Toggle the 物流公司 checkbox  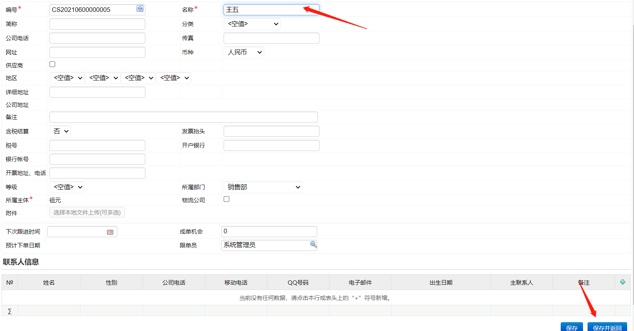[227, 199]
